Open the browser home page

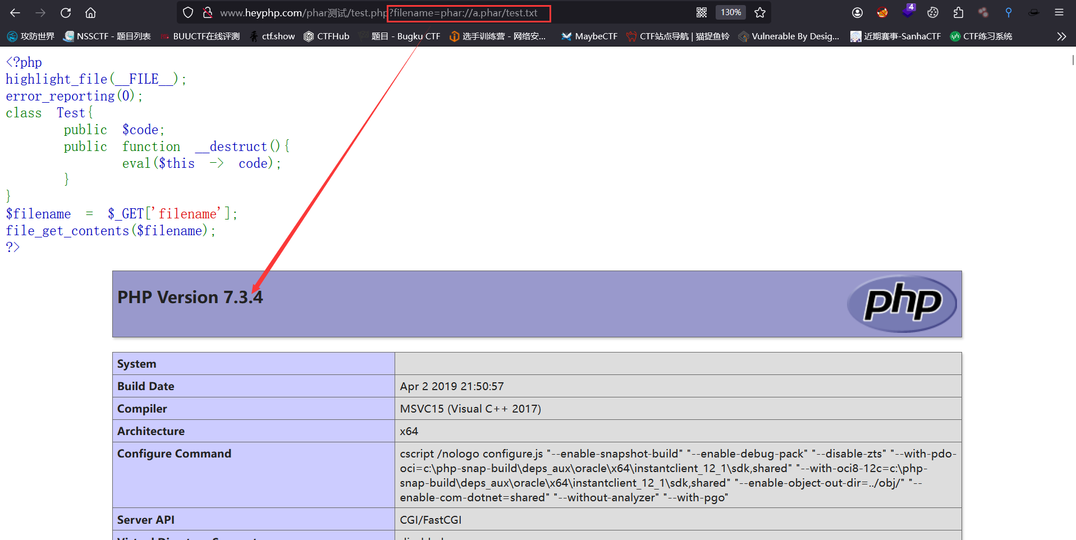(90, 12)
